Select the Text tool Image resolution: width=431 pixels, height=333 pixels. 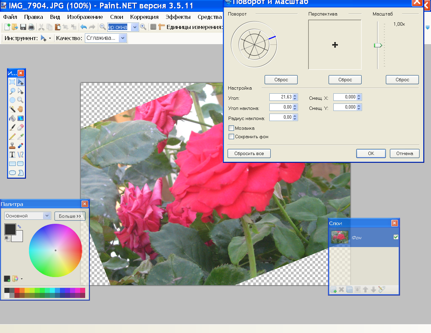click(12, 155)
